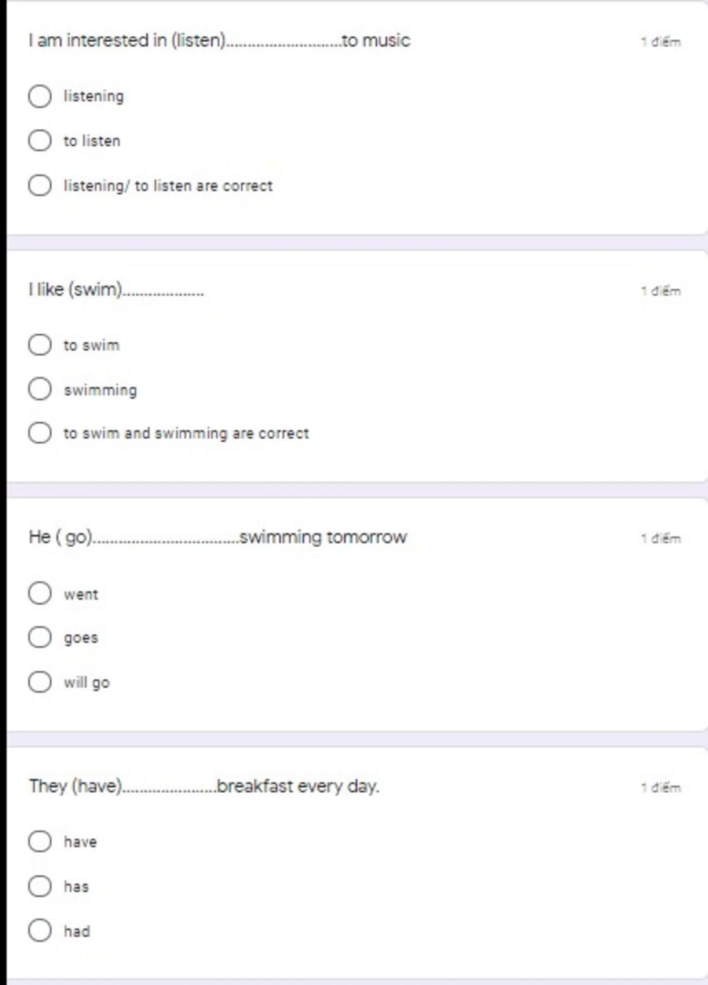Click the 'He (go) swimming tomorrow' question

(218, 537)
